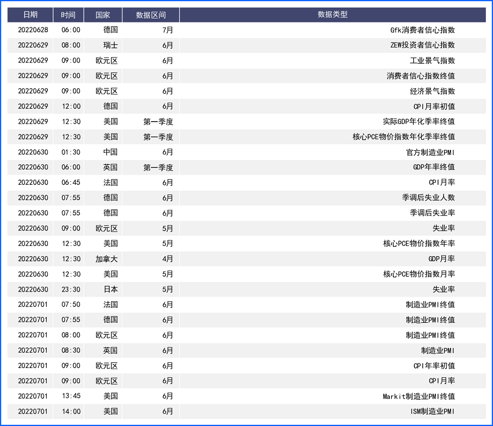Select the 14:00 time cell

click(71, 411)
